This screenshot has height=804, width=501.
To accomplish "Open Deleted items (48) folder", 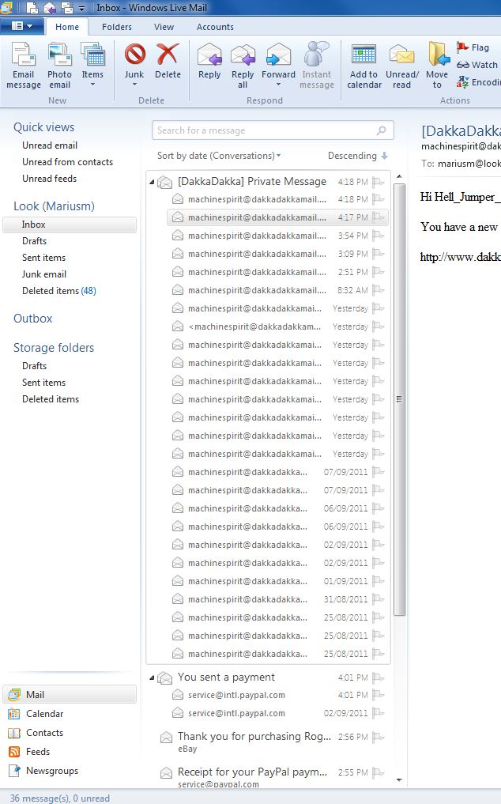I will tap(59, 291).
